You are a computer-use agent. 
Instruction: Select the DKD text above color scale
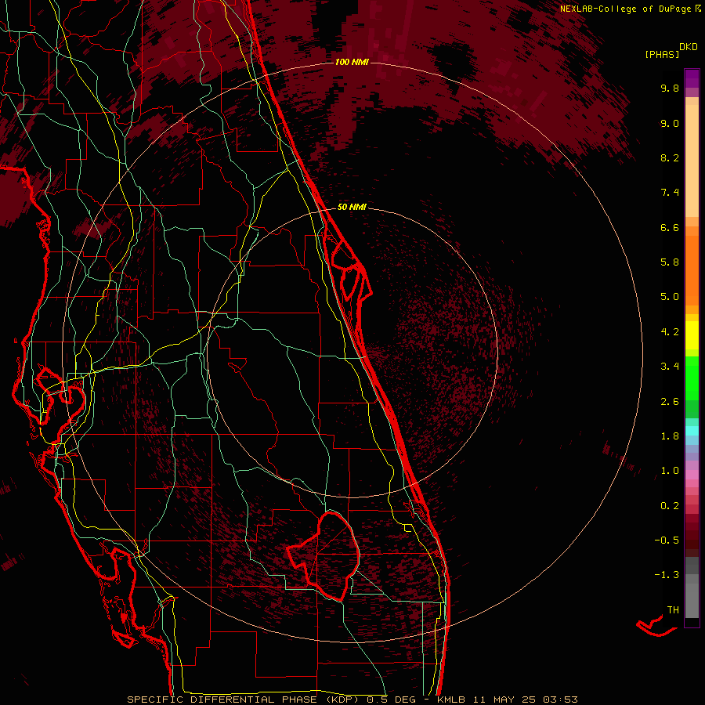(x=689, y=47)
